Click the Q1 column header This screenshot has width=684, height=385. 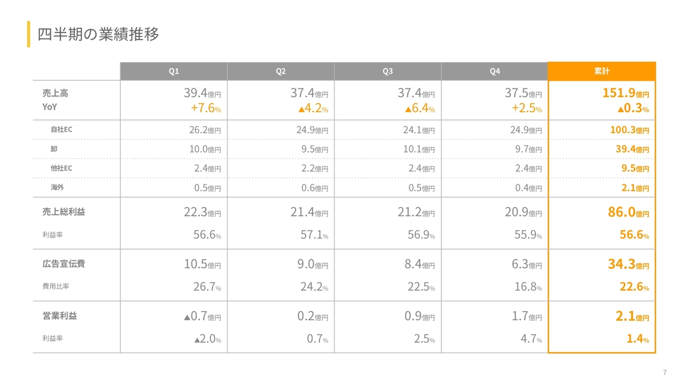pos(174,72)
